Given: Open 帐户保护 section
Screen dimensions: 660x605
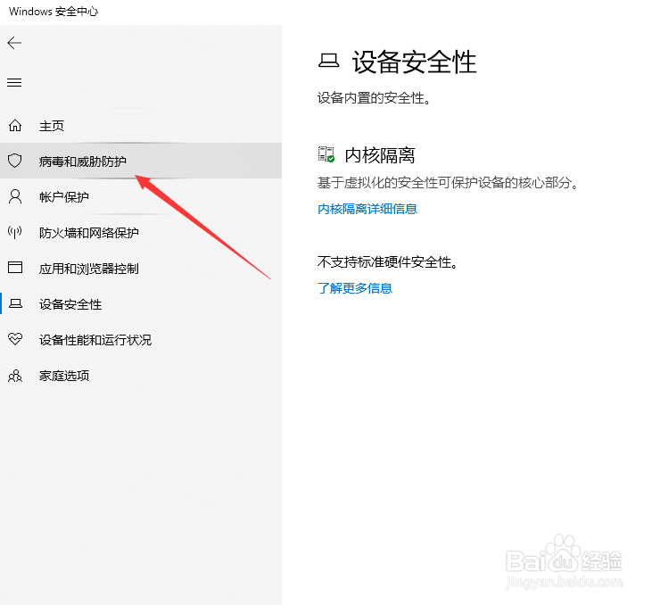Looking at the screenshot, I should [141, 196].
